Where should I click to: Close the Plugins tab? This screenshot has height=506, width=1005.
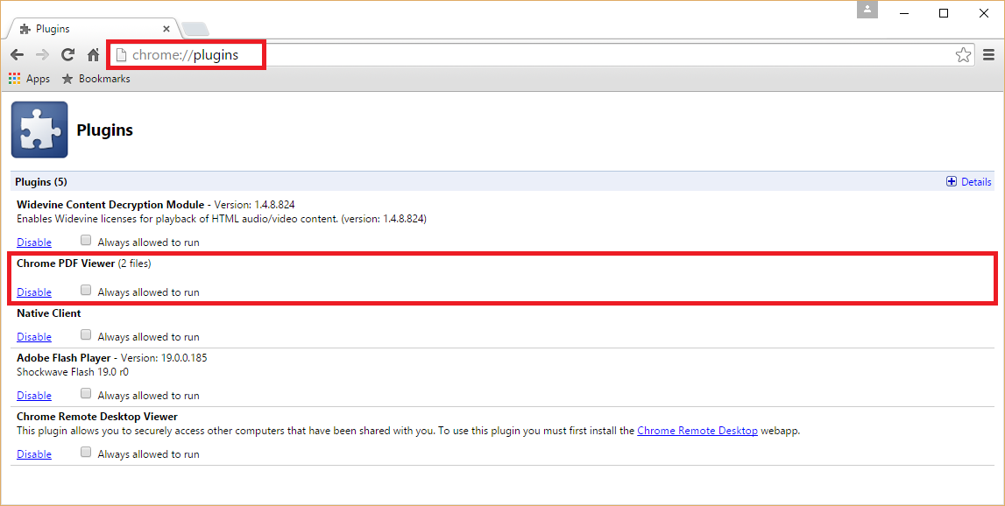pyautogui.click(x=166, y=29)
